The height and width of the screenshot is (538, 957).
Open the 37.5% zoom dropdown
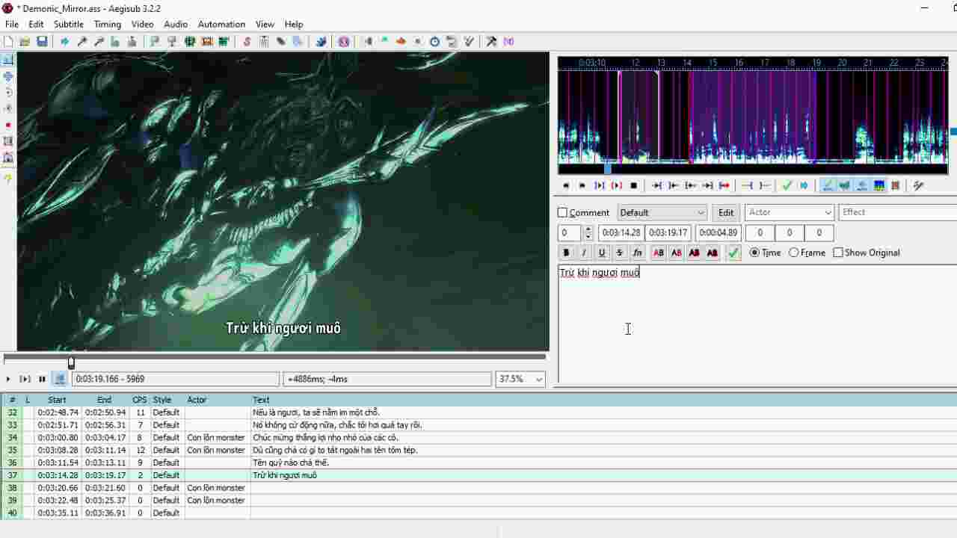pyautogui.click(x=520, y=380)
